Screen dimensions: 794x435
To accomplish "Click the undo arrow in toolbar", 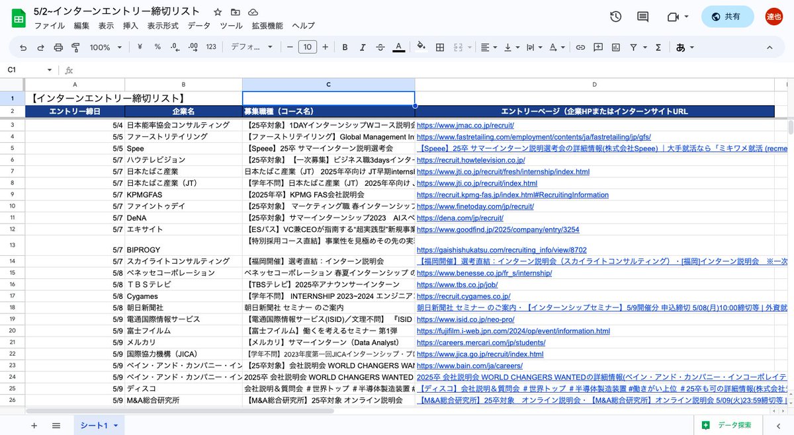I will click(x=23, y=47).
